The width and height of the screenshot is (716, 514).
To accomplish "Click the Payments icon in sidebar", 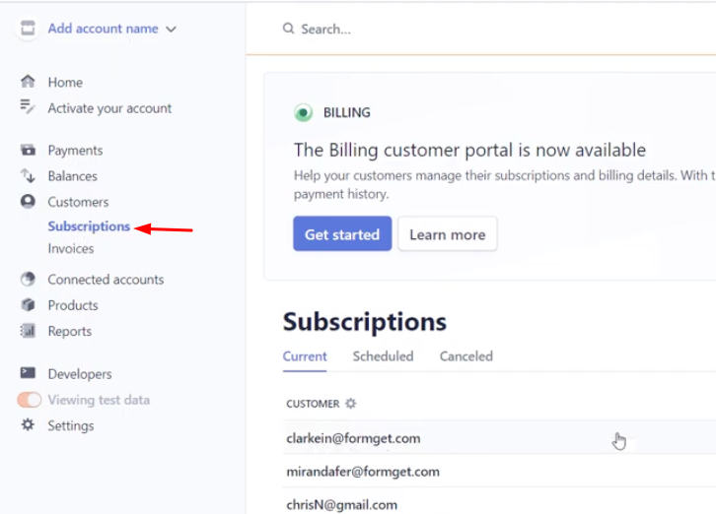I will (28, 151).
